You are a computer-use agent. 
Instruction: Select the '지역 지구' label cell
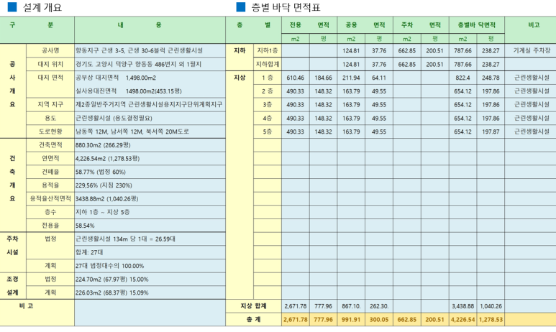click(50, 104)
